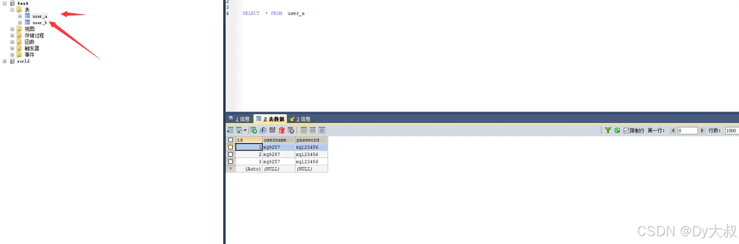Click the save changes disk icon
The image size is (739, 244).
(x=272, y=130)
